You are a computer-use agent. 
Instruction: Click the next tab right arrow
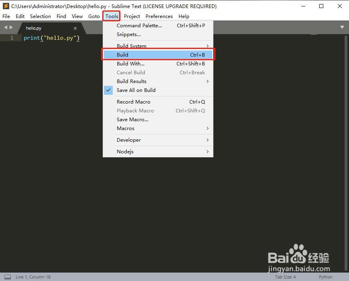point(11,27)
